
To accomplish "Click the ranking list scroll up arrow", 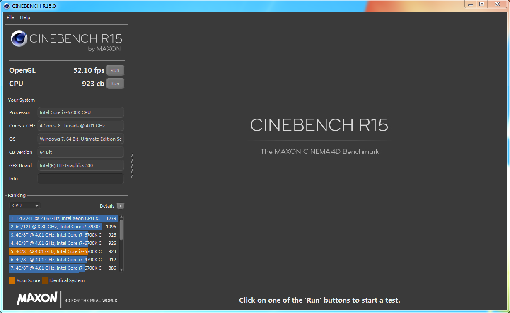I will pyautogui.click(x=121, y=217).
